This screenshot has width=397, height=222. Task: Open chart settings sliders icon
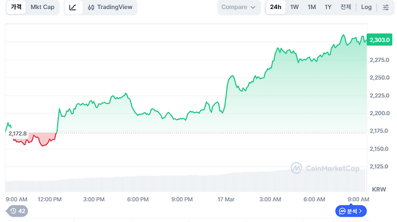pyautogui.click(x=386, y=7)
